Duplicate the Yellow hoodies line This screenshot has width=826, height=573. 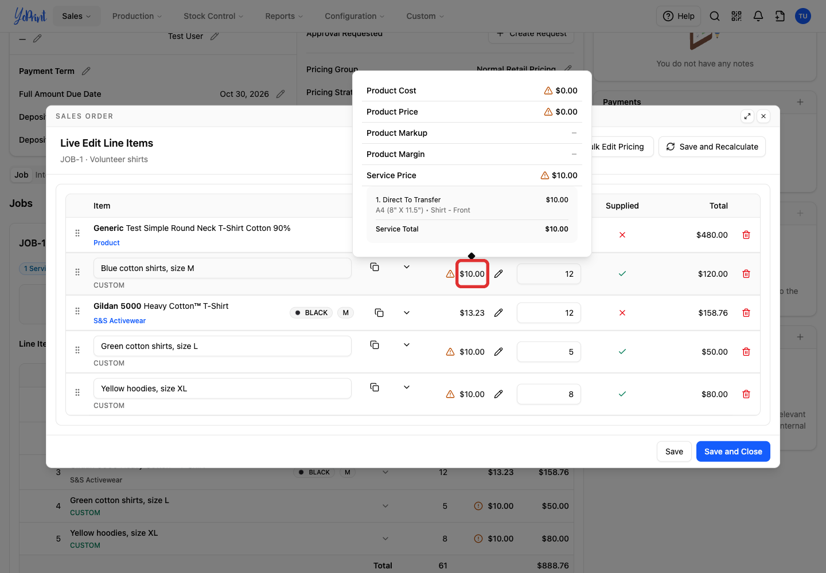click(x=375, y=387)
